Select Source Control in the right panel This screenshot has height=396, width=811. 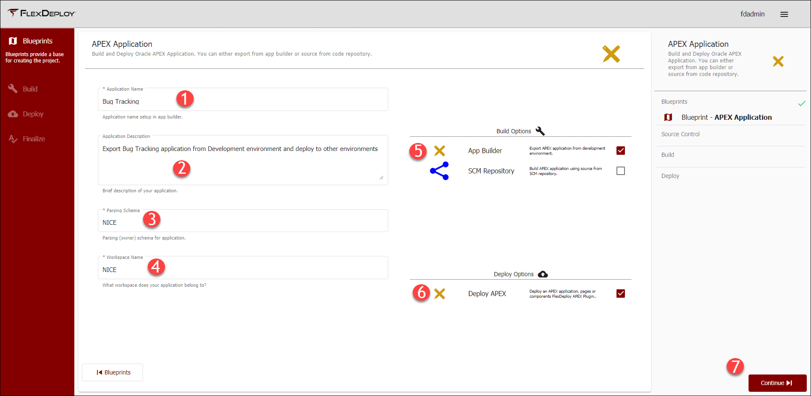click(680, 134)
